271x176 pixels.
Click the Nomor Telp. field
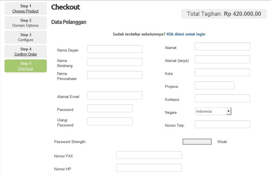(x=222, y=124)
